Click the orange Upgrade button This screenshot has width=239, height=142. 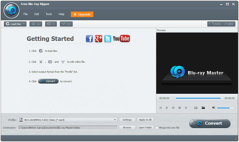pyautogui.click(x=82, y=14)
